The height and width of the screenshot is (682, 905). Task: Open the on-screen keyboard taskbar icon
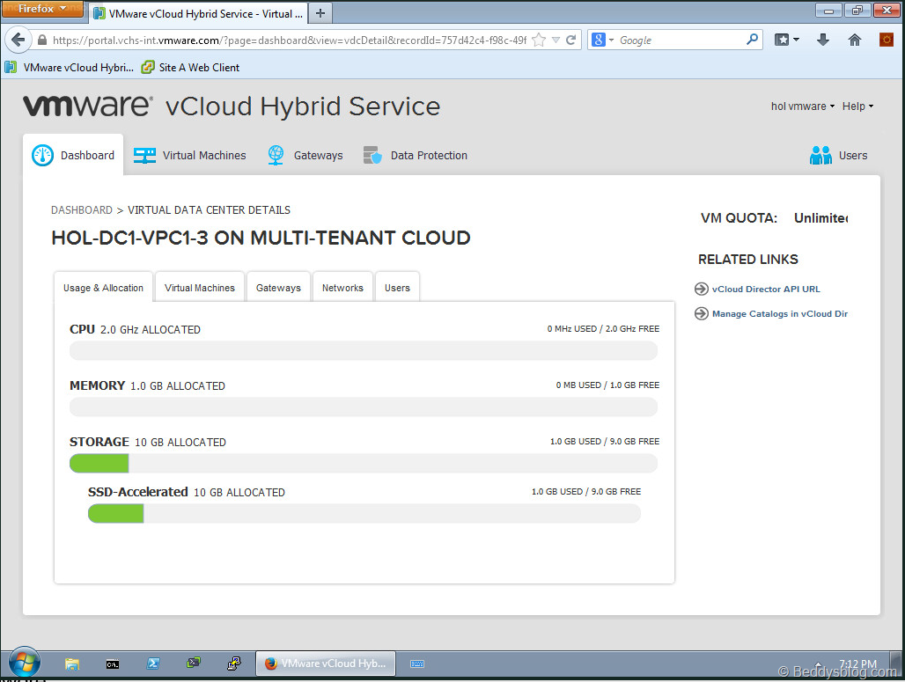click(417, 664)
